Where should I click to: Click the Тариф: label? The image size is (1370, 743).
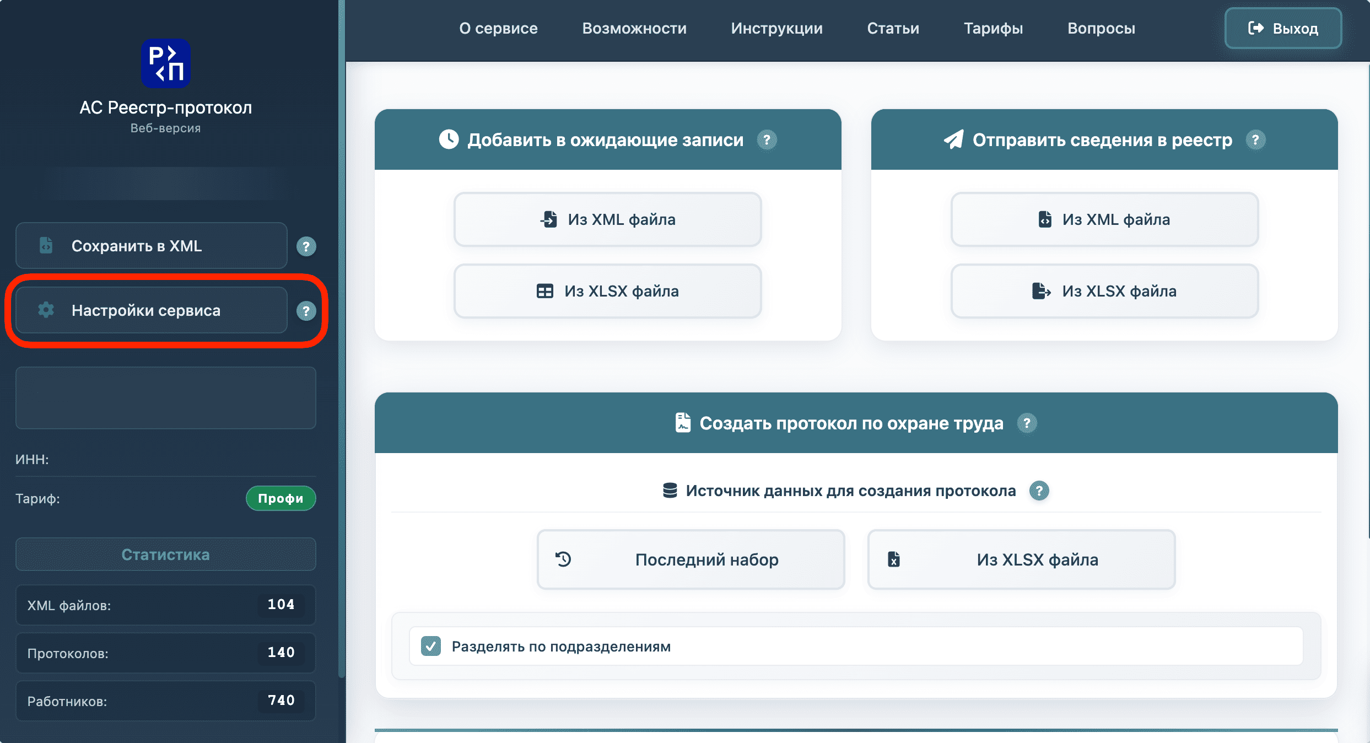37,499
